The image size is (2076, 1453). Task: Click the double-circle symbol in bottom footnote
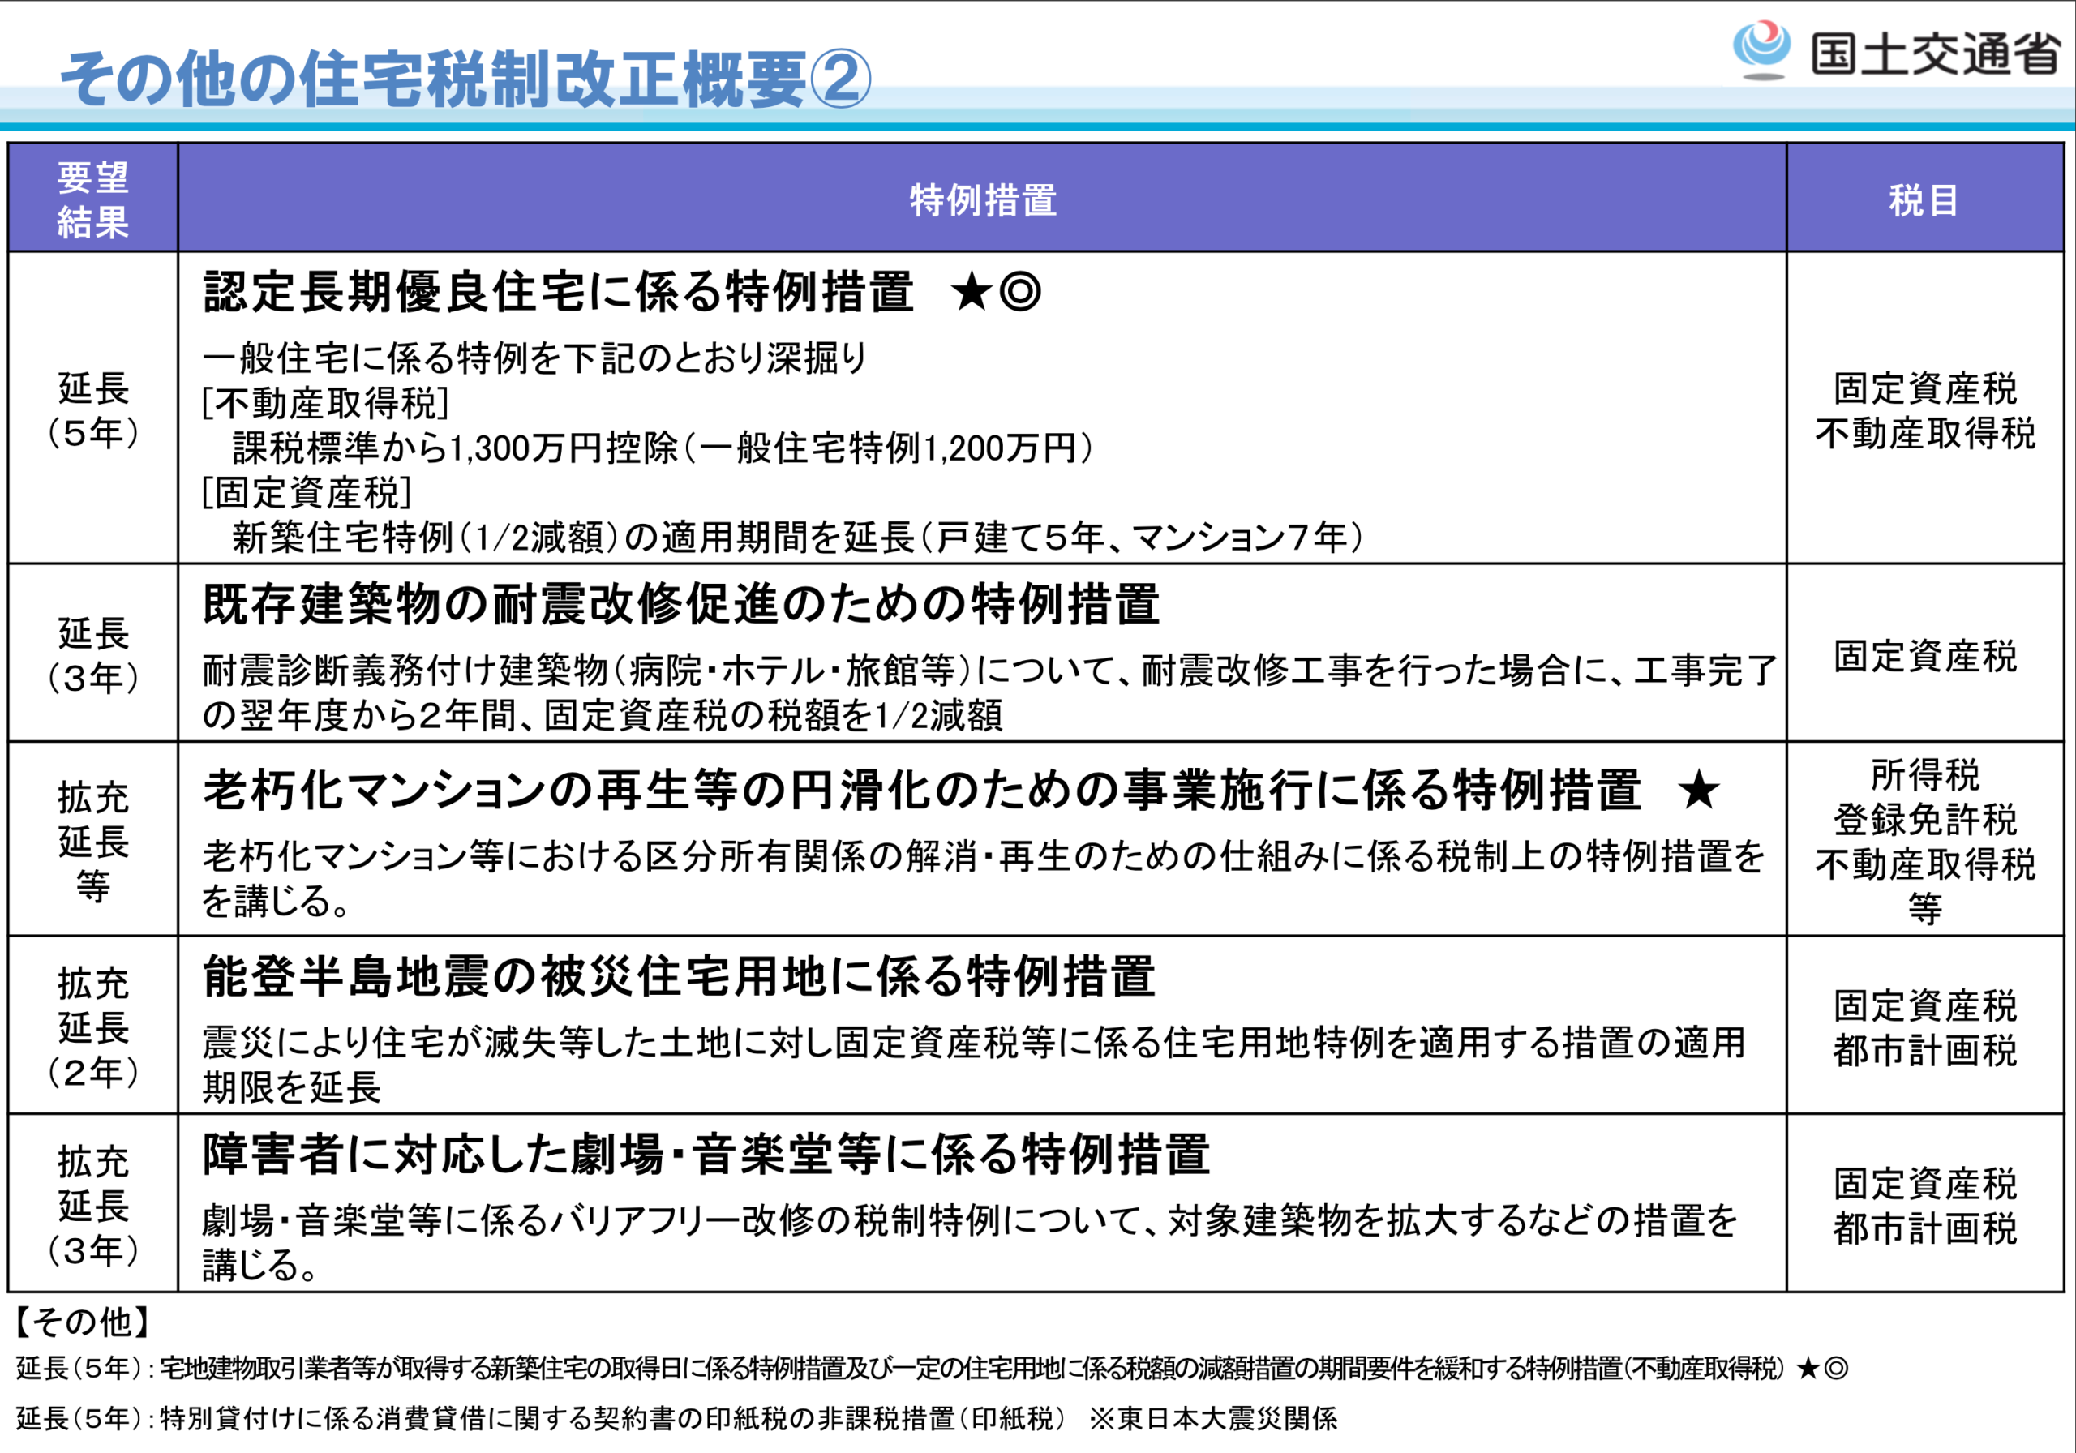click(1837, 1369)
